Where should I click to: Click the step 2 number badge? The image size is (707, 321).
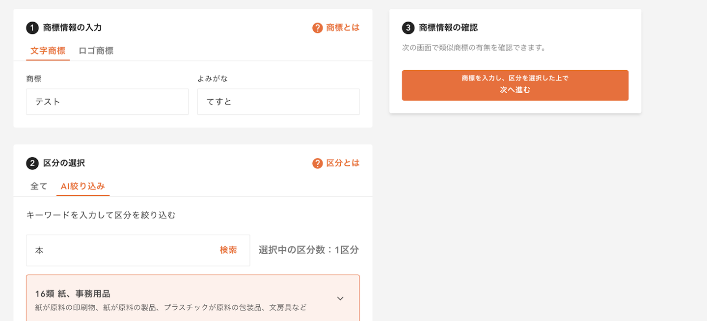[x=32, y=163]
